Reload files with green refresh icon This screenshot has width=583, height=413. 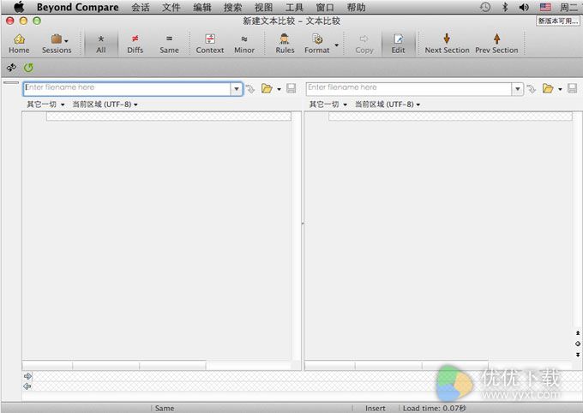click(x=28, y=68)
